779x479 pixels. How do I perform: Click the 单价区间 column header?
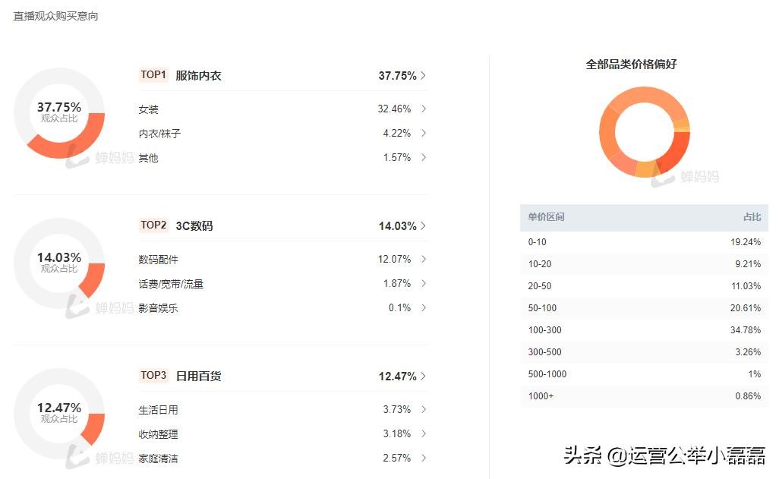click(547, 217)
